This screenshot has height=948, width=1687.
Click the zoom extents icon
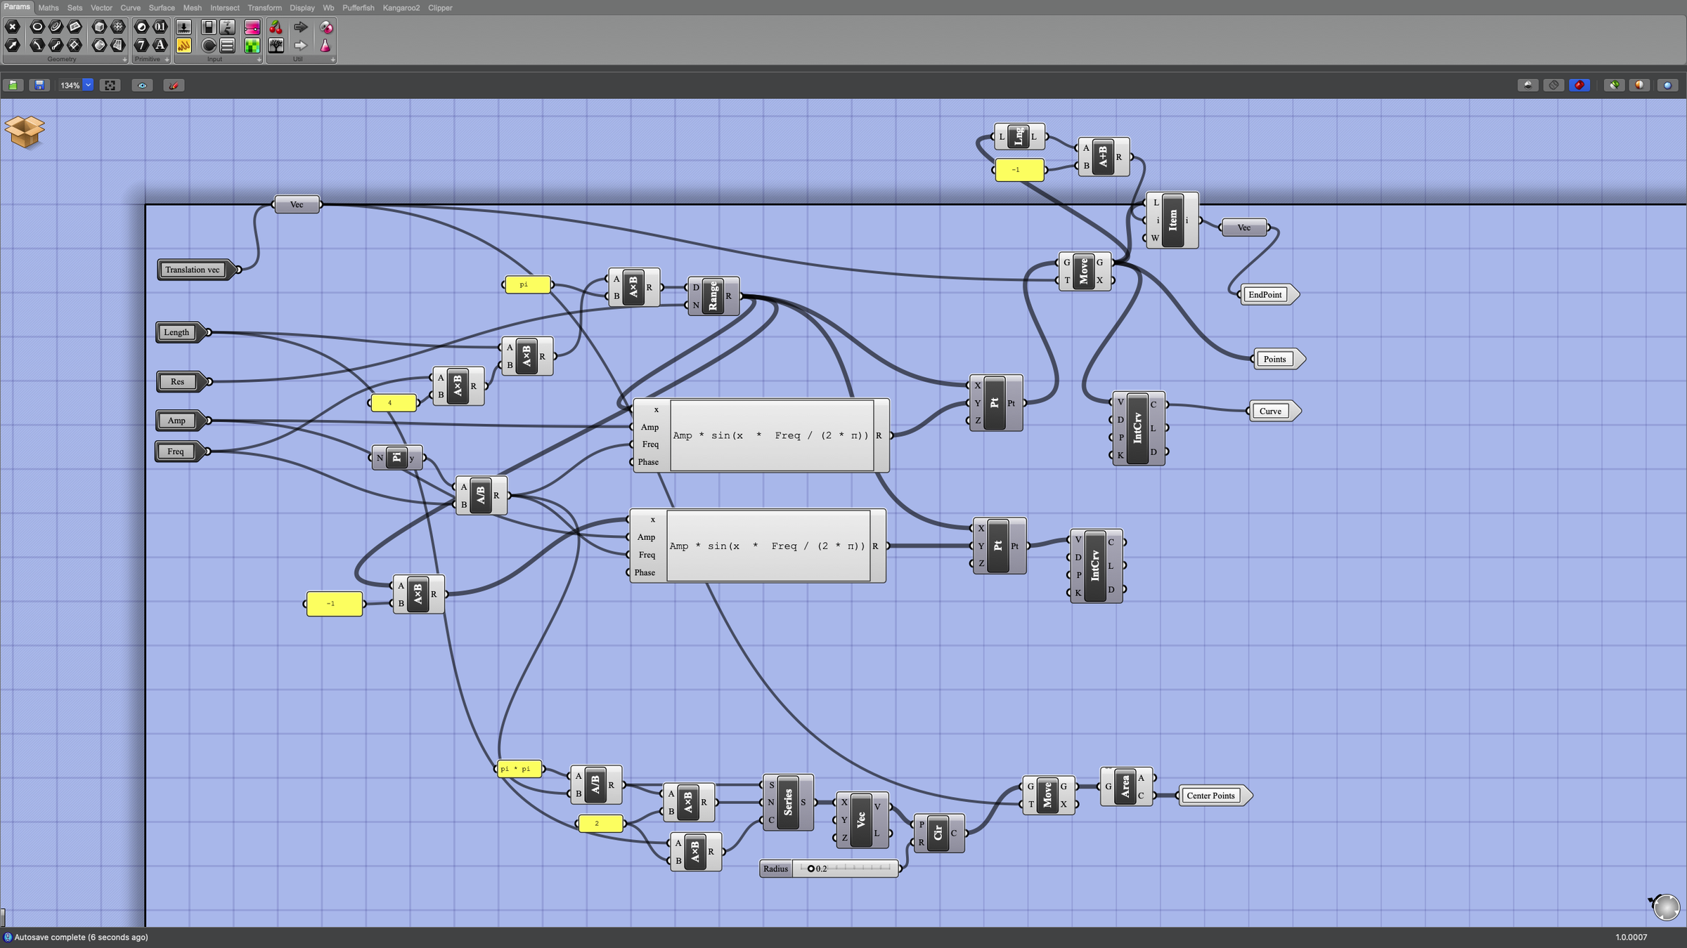110,85
